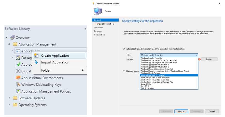The image size is (225, 117).
Task: Collapse the Software Library pane
Action: tap(85, 29)
